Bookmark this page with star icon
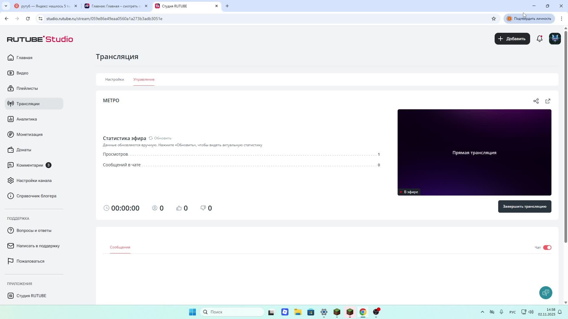 (493, 19)
